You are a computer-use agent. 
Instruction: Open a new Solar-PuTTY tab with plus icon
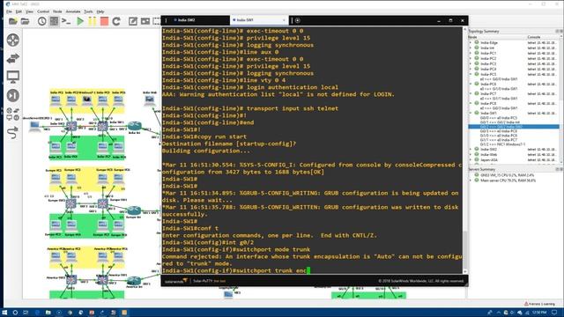point(298,20)
